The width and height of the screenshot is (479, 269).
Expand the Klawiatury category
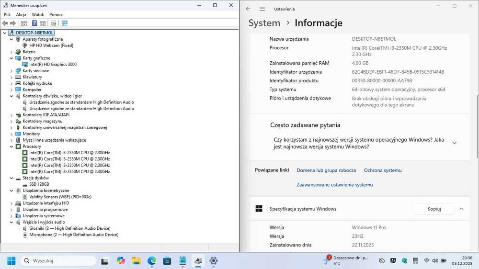(11, 77)
